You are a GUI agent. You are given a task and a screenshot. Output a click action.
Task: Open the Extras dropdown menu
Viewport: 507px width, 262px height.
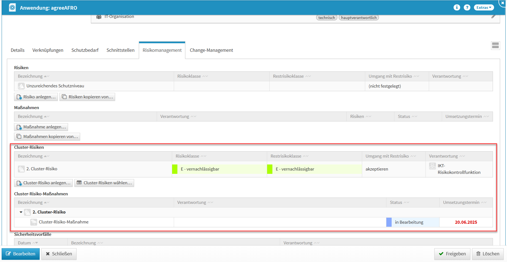coord(484,7)
